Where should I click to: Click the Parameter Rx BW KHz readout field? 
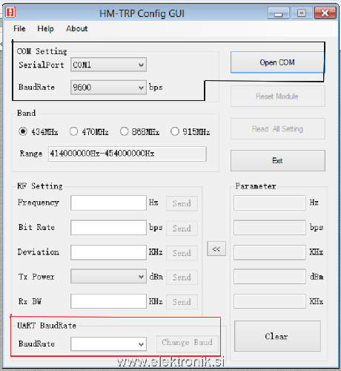click(270, 301)
